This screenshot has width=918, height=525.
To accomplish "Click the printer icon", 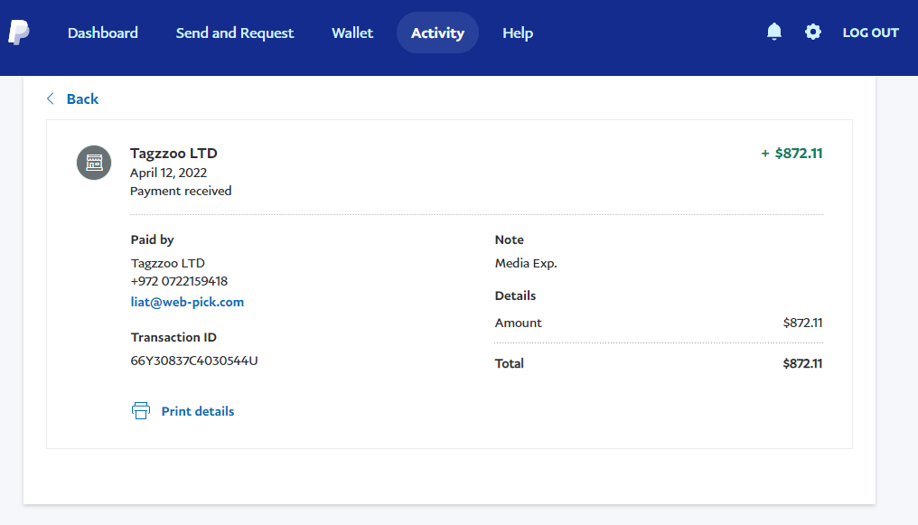I will tap(141, 411).
